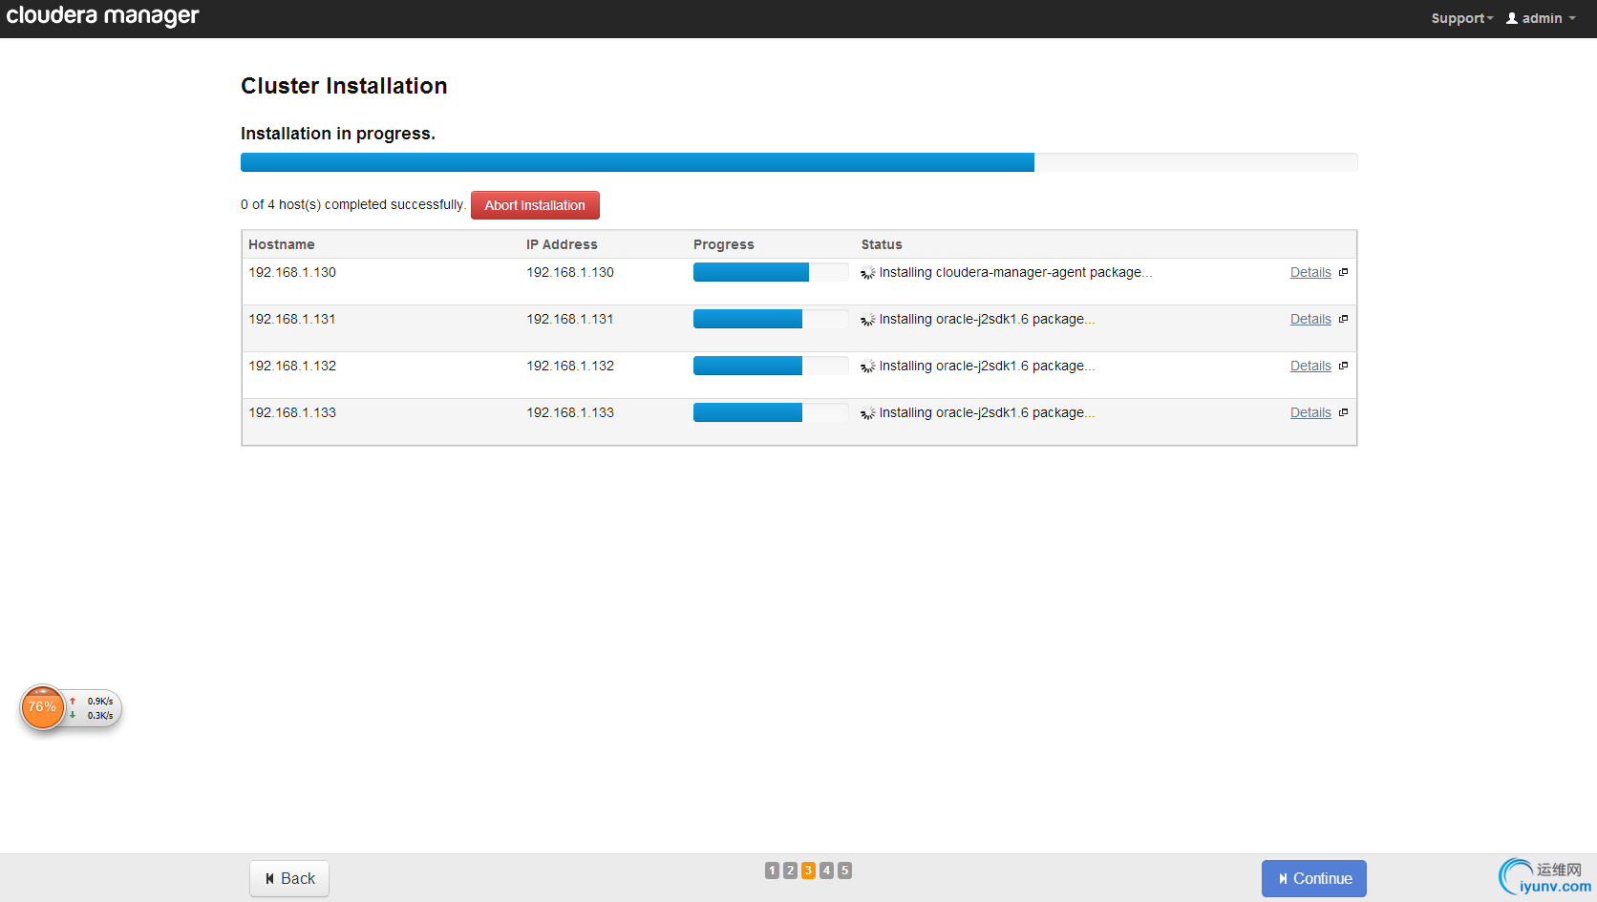
Task: Jump to wizard step 5
Action: pos(844,871)
